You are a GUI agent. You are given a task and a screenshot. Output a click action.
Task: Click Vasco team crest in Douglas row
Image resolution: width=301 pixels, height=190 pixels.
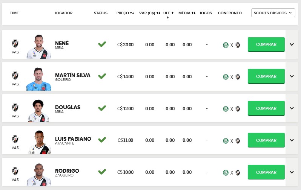pos(15,107)
